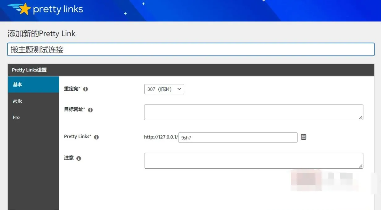This screenshot has width=381, height=210.
Task: Click the resize handle of 目标网址 textarea
Action: (361, 117)
